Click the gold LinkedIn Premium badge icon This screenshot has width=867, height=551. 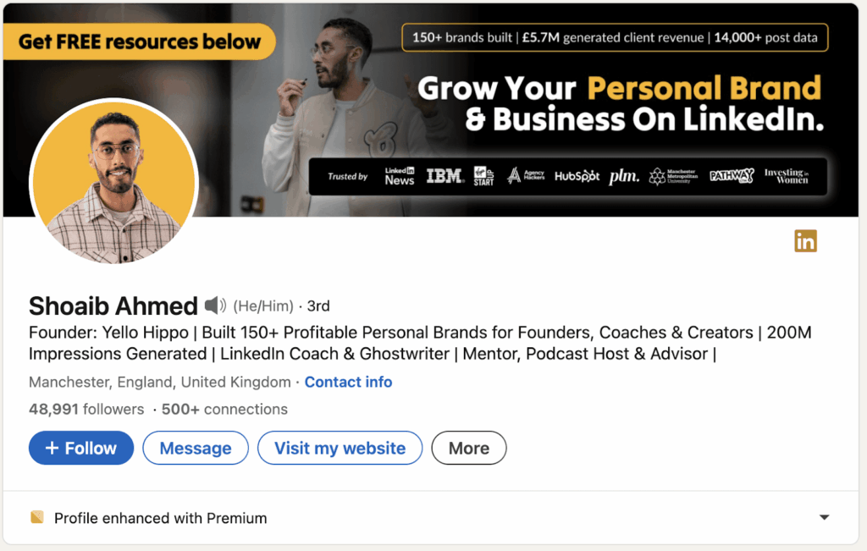click(x=805, y=241)
